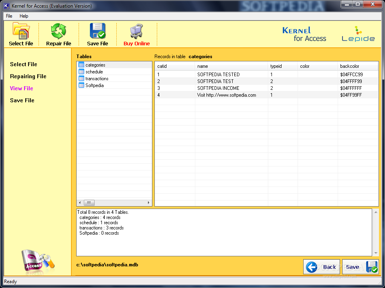Open the Save File step in sidebar

pyautogui.click(x=22, y=100)
